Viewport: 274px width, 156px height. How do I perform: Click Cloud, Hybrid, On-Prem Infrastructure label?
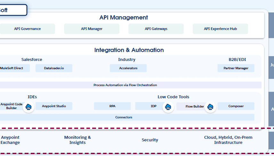[228, 140]
